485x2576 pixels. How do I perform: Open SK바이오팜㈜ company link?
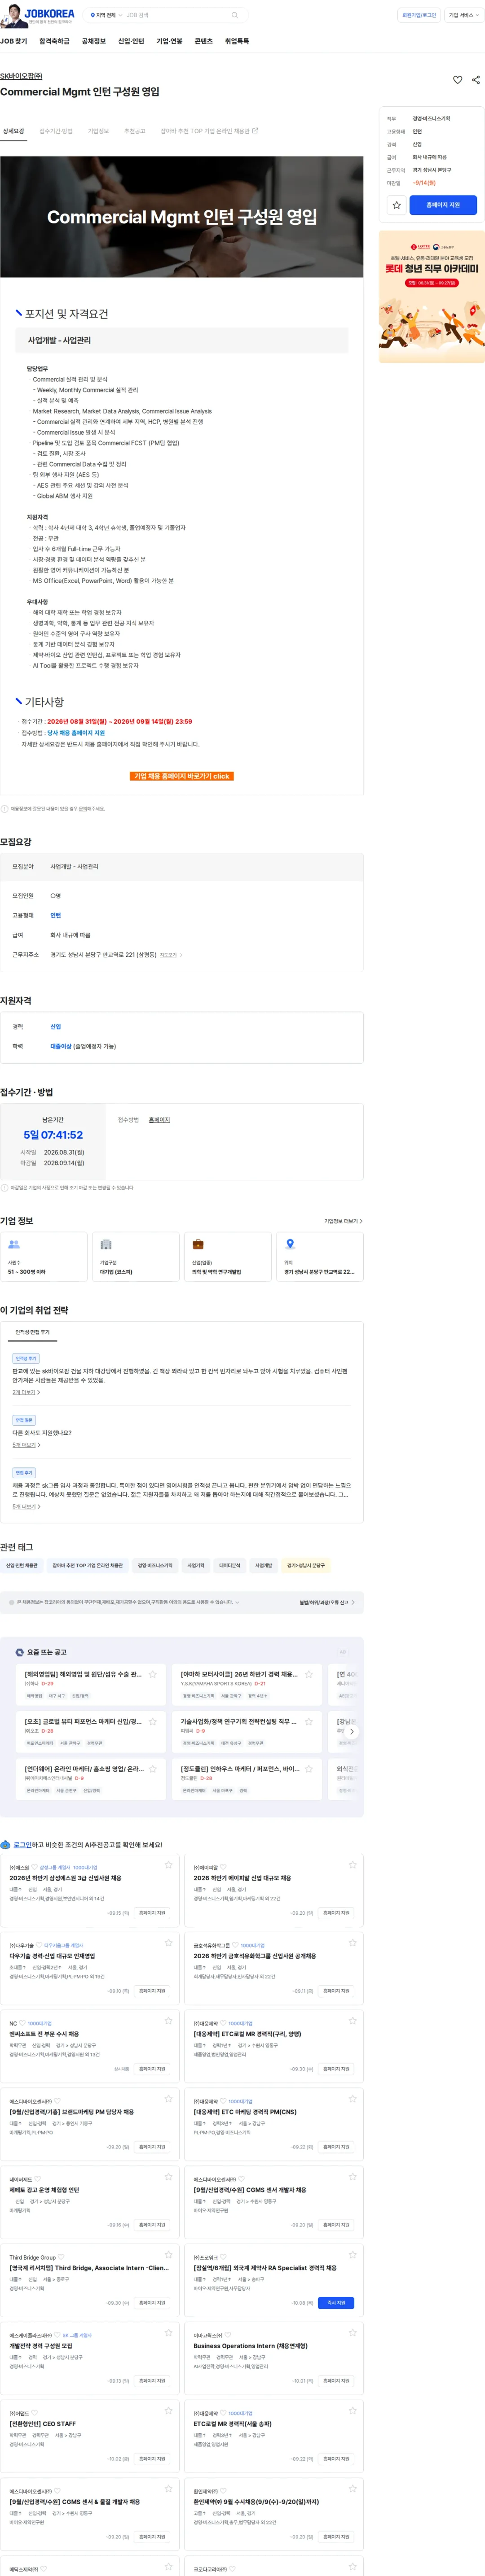[21, 76]
